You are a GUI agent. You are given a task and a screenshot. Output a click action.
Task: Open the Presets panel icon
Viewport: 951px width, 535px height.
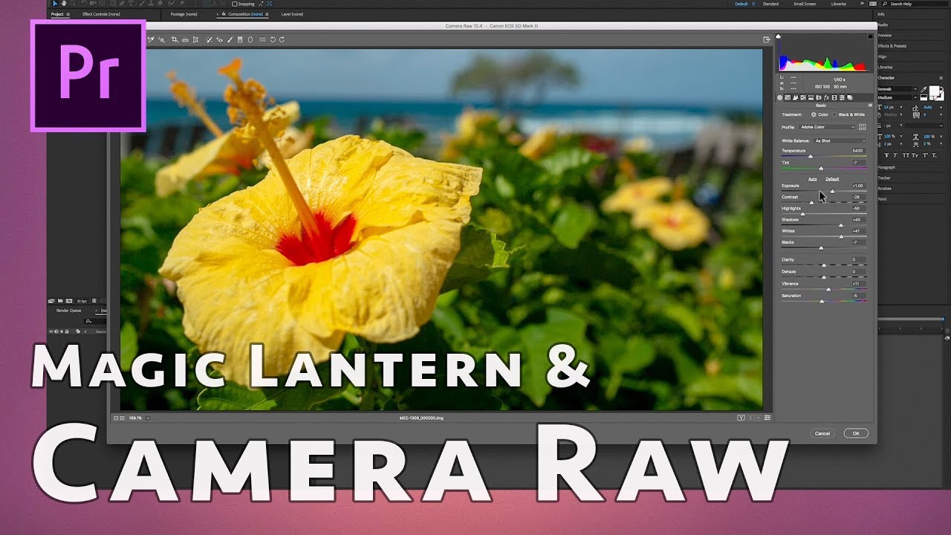pyautogui.click(x=842, y=97)
